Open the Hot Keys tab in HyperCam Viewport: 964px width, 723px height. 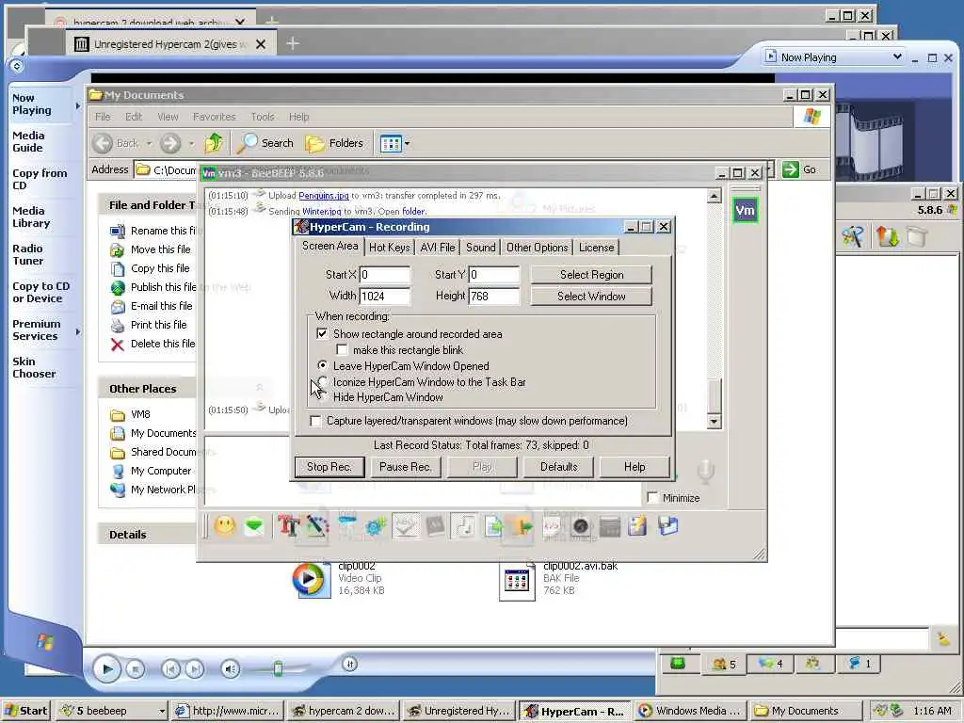point(389,248)
